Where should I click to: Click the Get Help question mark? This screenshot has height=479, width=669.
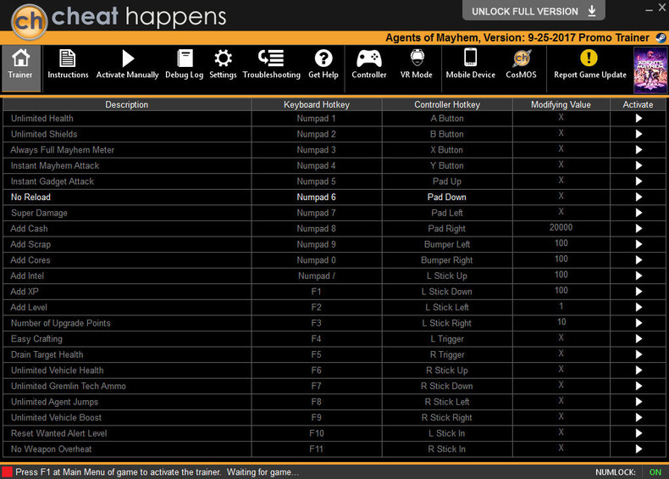[323, 65]
